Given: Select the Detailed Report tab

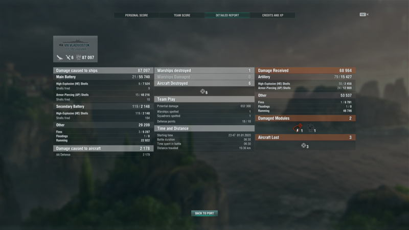Looking at the screenshot, I should [x=227, y=15].
